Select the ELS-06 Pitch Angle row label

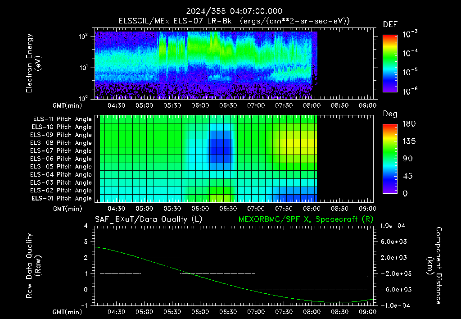(x=61, y=159)
